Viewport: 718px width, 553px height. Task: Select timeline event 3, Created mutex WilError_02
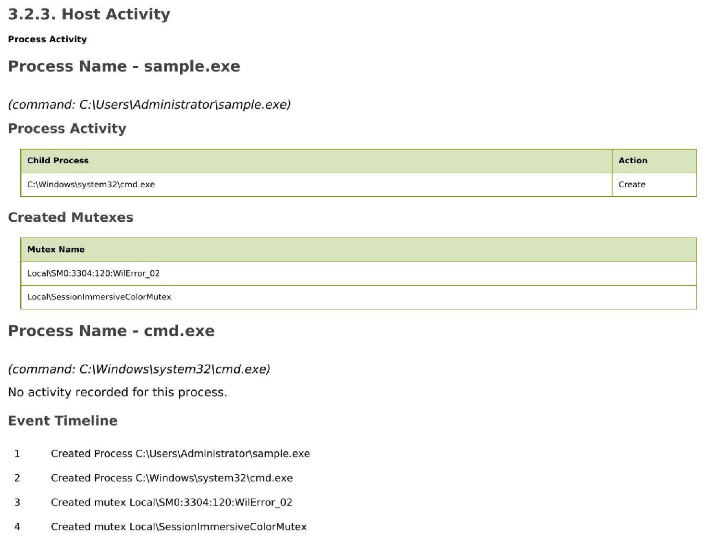click(171, 503)
